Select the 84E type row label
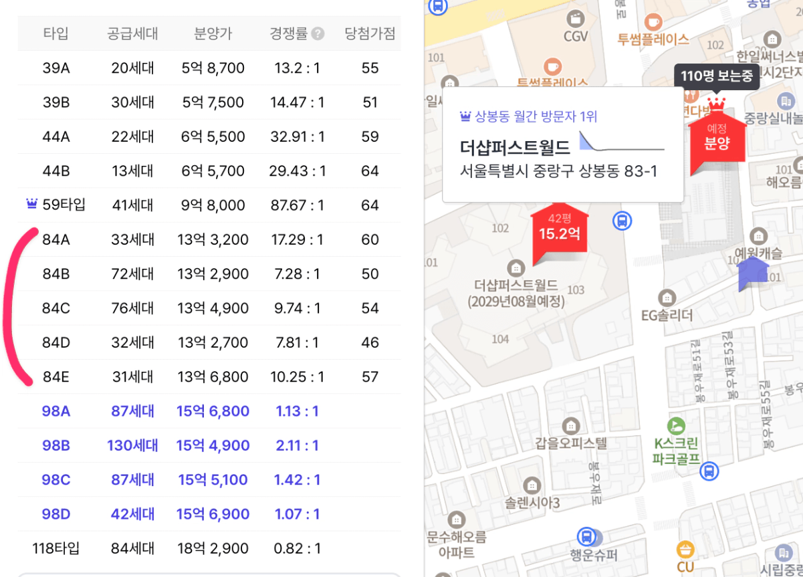The image size is (803, 577). tap(56, 377)
